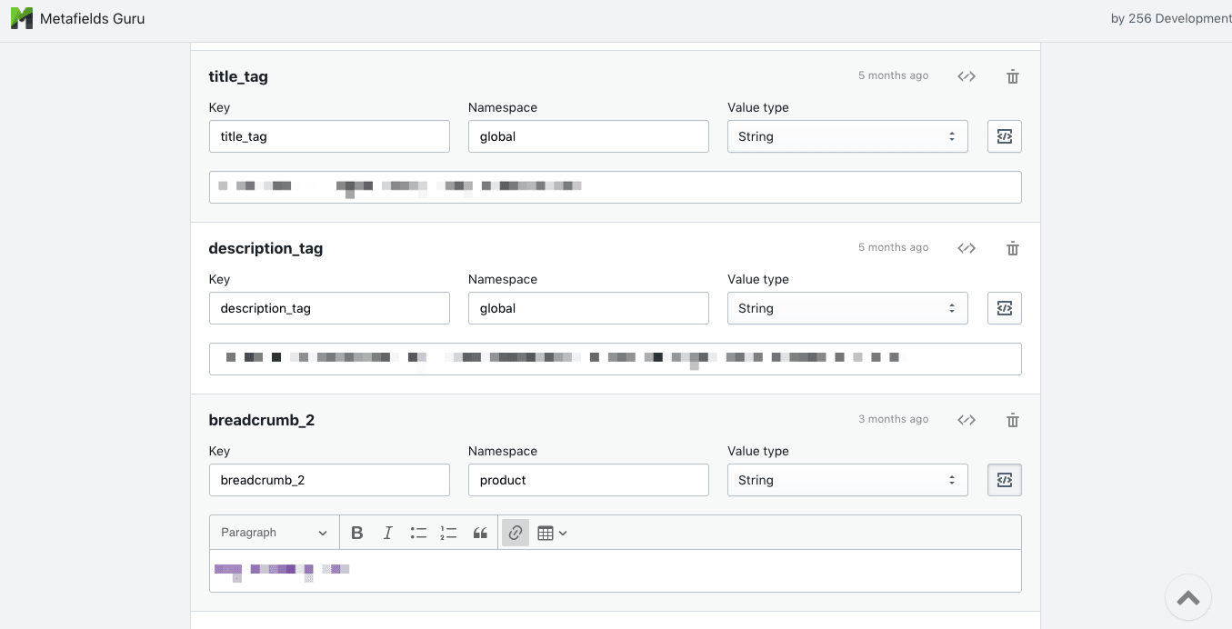Click the title_tag Key input field

[329, 136]
